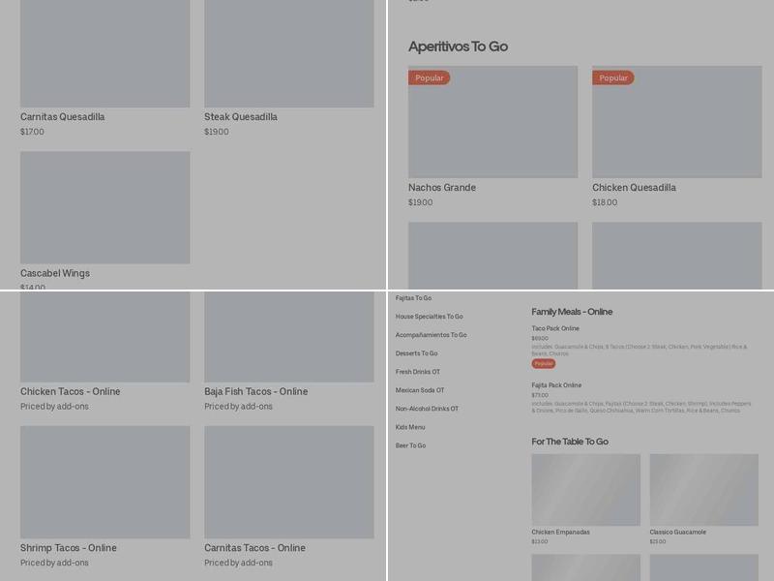774x581 pixels.
Task: Pick the Baja Fish Tacos - Online item
Action: click(x=256, y=392)
